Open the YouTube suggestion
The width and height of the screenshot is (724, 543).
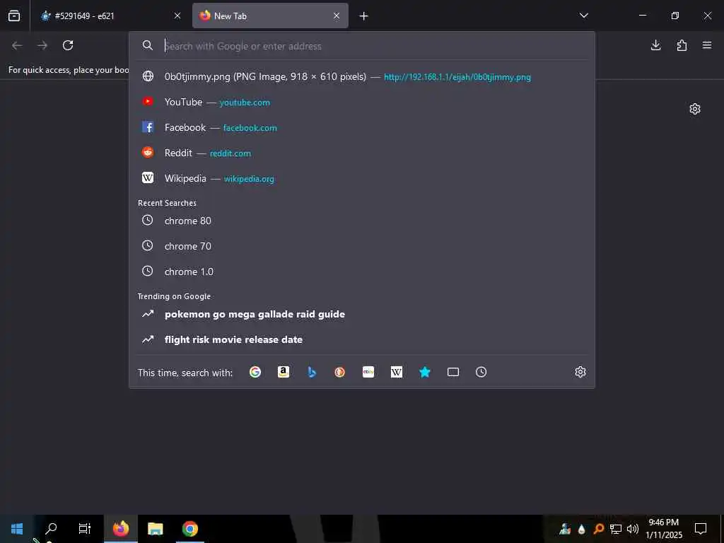click(x=362, y=102)
